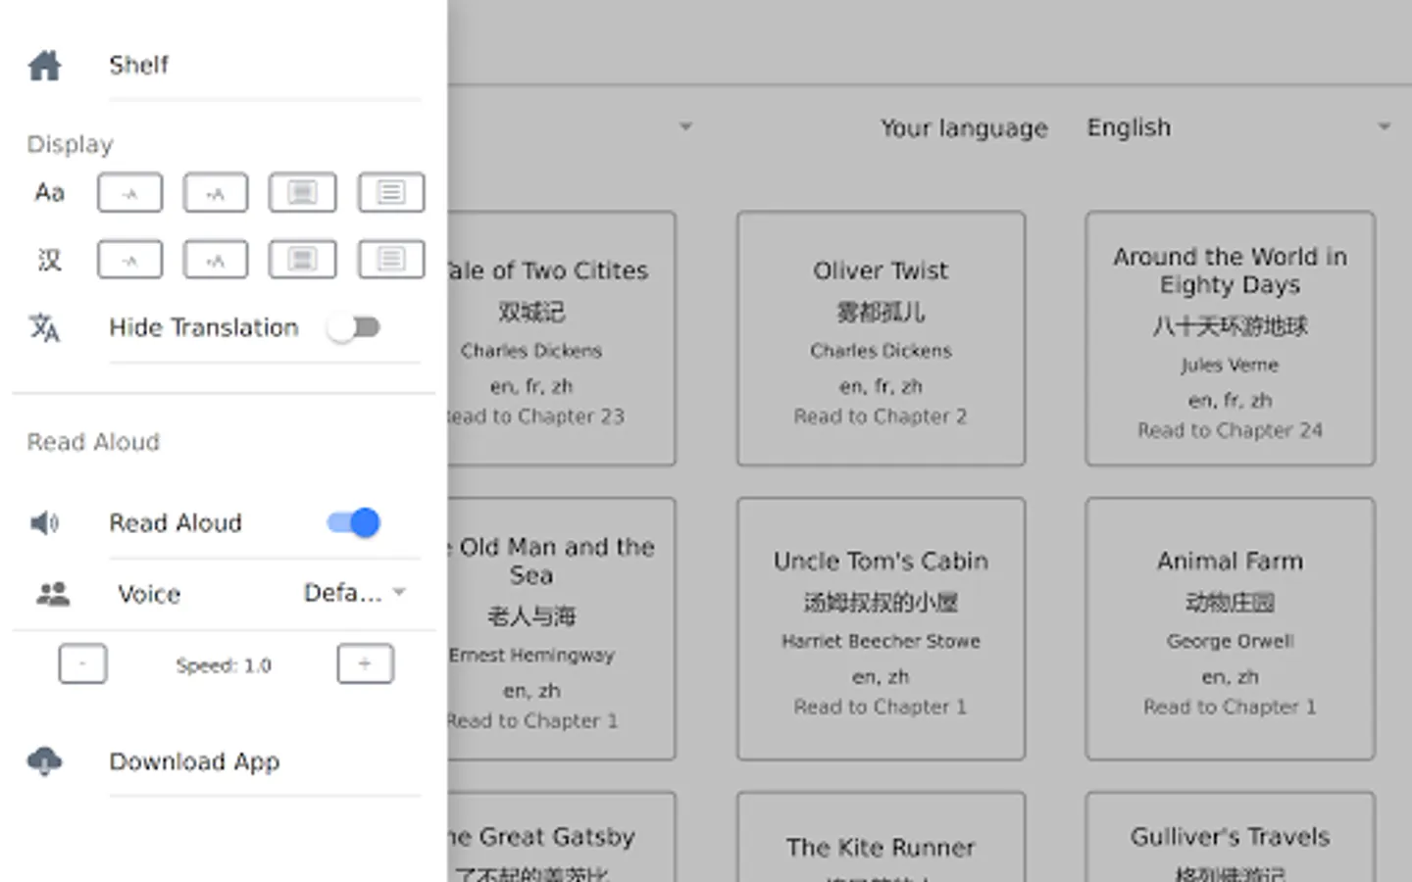Select Download App menu item
The height and width of the screenshot is (882, 1412).
[194, 761]
